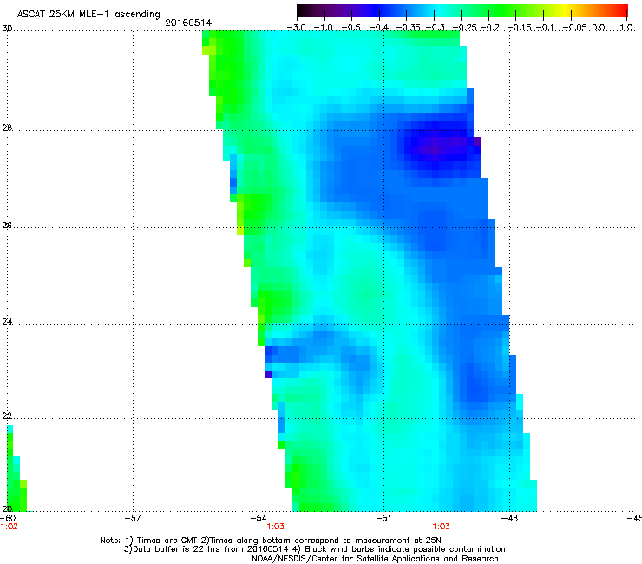Click the longitude label "-48"
642x564 pixels.
point(509,519)
